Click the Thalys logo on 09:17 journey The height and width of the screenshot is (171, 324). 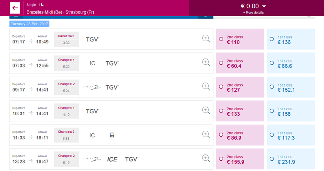pos(92,87)
